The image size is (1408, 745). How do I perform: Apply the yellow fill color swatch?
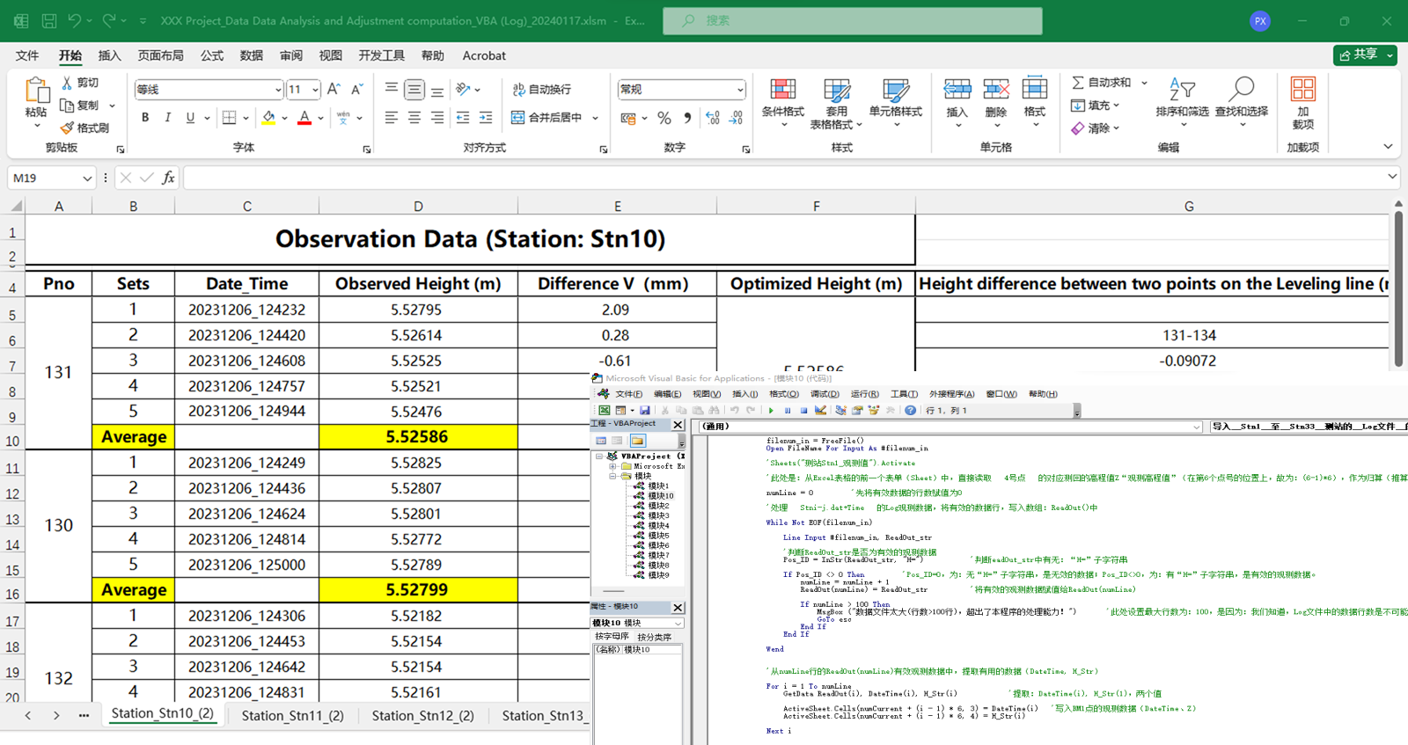[x=268, y=118]
